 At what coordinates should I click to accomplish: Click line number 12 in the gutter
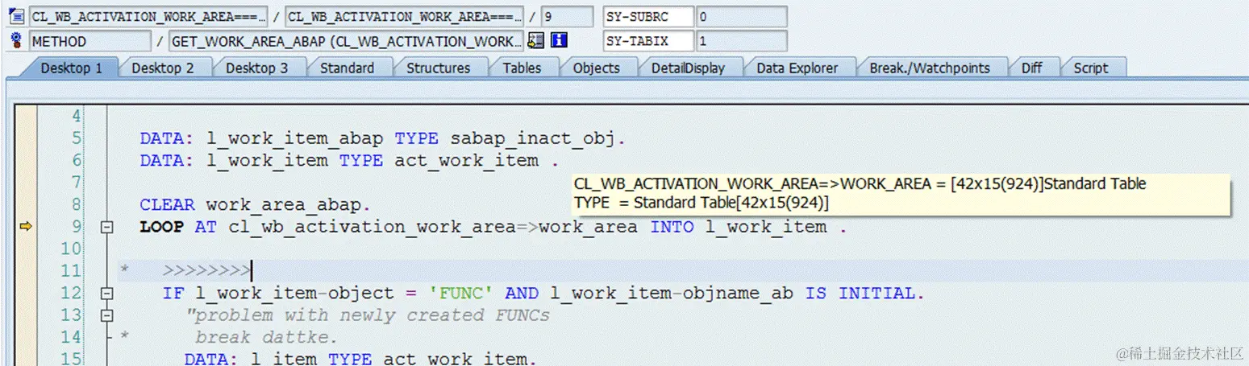coord(72,294)
